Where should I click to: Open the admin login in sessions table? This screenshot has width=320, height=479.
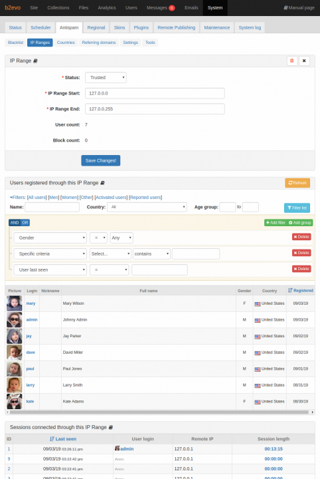[127, 449]
